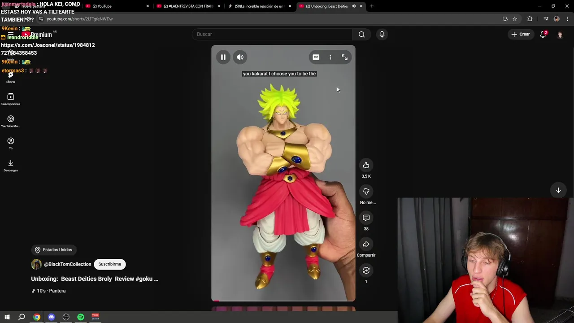Open the Shorts section in sidebar
Image resolution: width=574 pixels, height=323 pixels.
point(11,77)
